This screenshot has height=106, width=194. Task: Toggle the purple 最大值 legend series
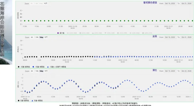click(61, 33)
